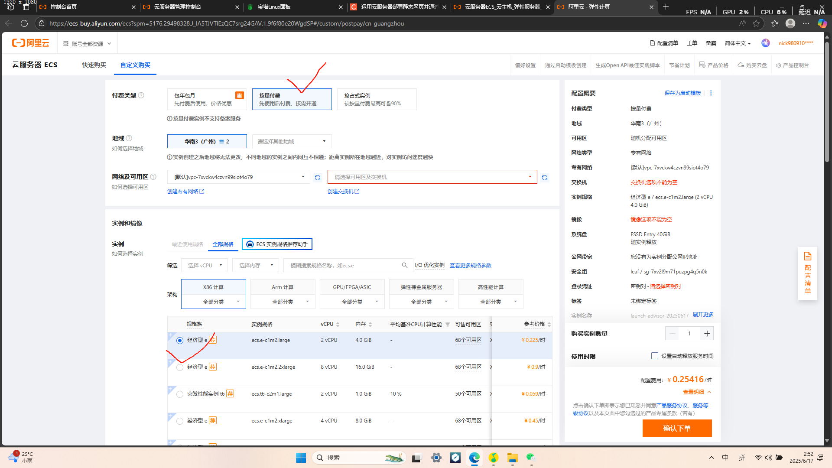Viewport: 832px width, 468px height.
Task: Click the page vertical scrollbar
Action: click(827, 101)
